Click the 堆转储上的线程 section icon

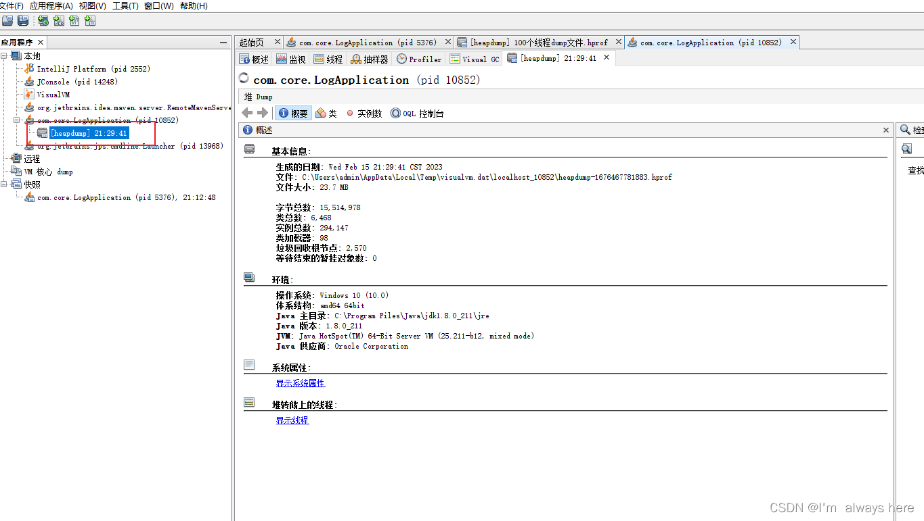point(249,402)
